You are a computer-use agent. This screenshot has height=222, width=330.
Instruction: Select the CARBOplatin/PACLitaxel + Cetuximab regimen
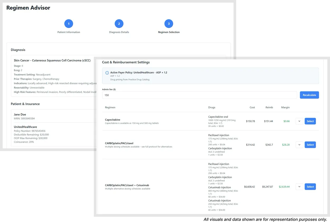[x=310, y=187]
